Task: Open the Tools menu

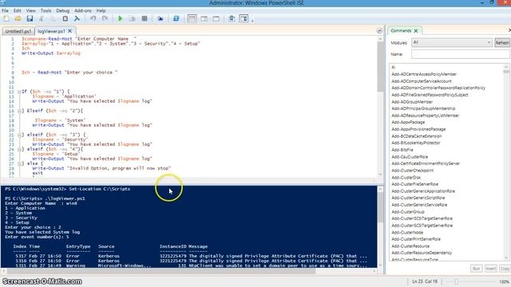Action: [x=46, y=10]
